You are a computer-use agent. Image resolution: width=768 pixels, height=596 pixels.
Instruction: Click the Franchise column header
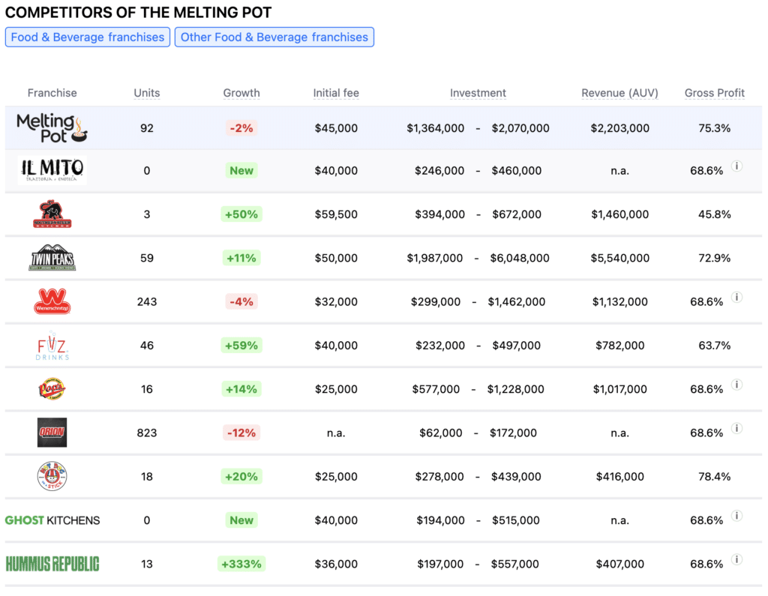[52, 93]
